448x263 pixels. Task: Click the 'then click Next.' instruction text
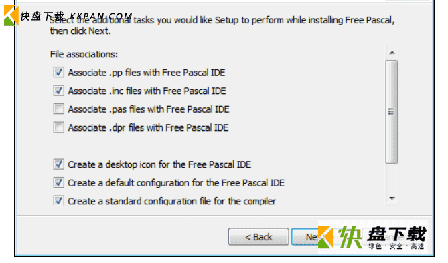[x=80, y=31]
